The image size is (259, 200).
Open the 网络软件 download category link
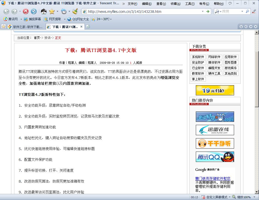(x=214, y=57)
